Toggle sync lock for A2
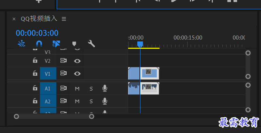The height and width of the screenshot is (133, 261). [x=64, y=101]
